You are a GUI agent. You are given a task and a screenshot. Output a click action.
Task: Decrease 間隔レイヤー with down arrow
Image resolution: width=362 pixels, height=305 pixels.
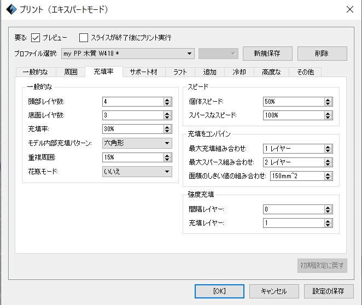[x=328, y=212]
